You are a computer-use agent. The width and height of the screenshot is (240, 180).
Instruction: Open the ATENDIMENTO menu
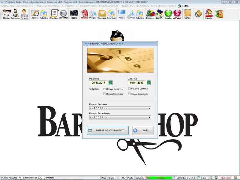[x=70, y=6]
